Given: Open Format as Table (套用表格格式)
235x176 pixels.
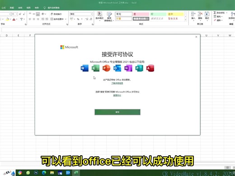Looking at the screenshot, I should coord(109,16).
